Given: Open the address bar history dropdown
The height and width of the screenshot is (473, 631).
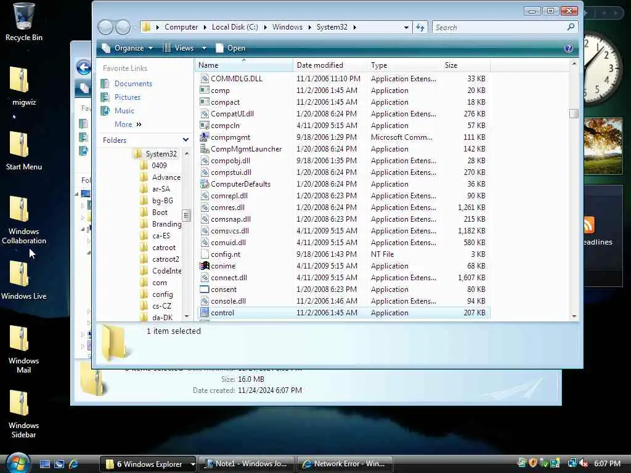Looking at the screenshot, I should click(x=406, y=27).
